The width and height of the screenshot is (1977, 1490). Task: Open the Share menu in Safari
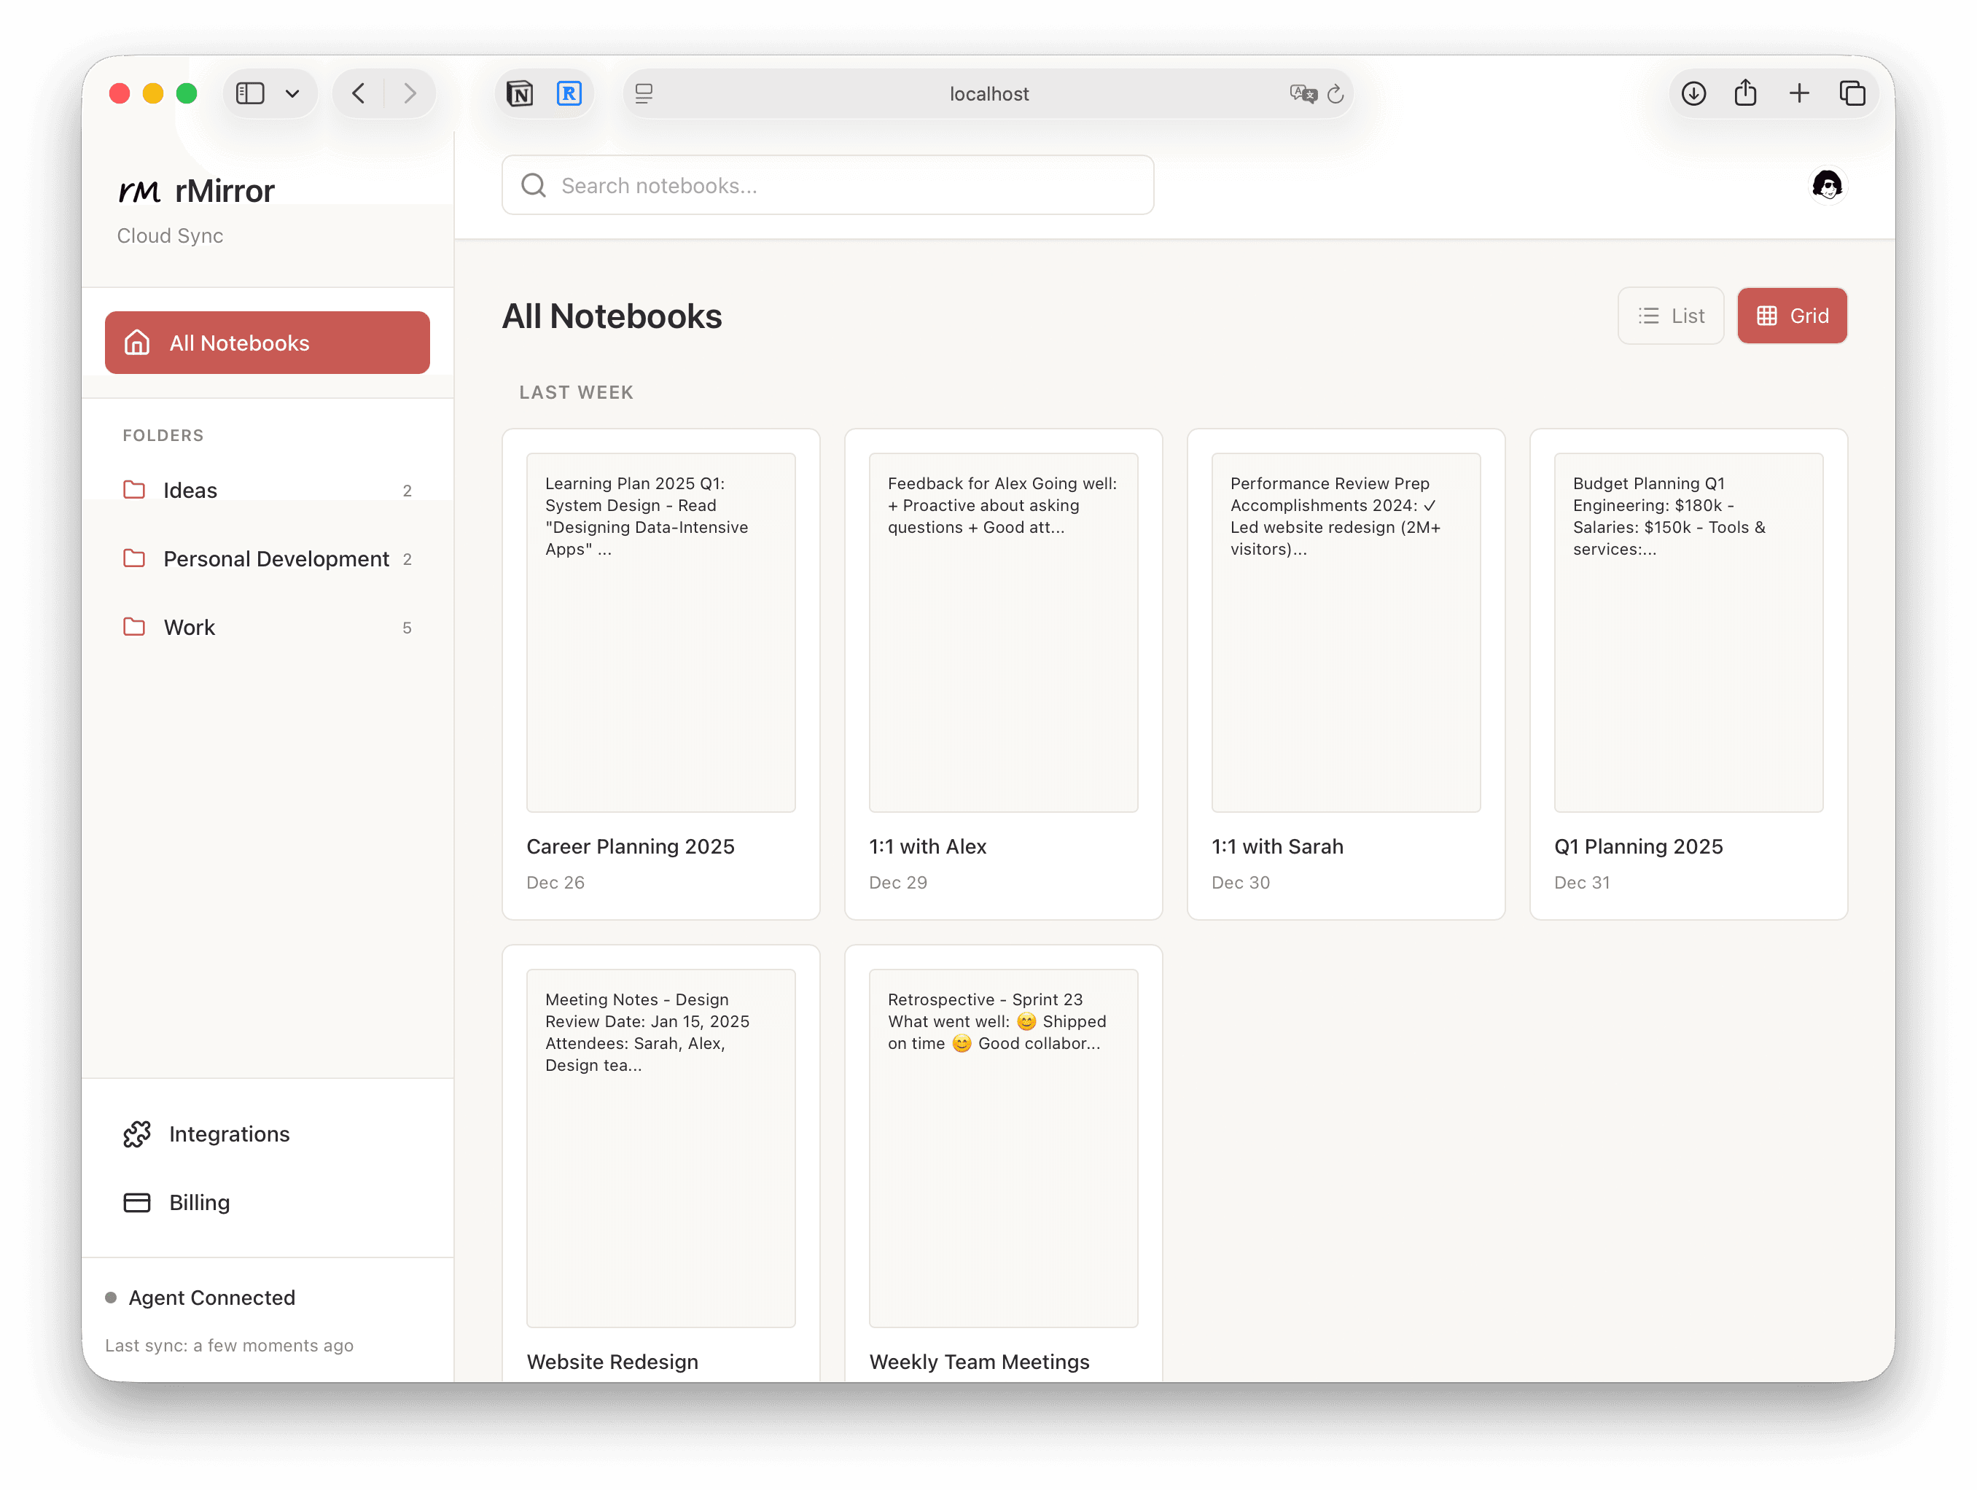pyautogui.click(x=1747, y=93)
